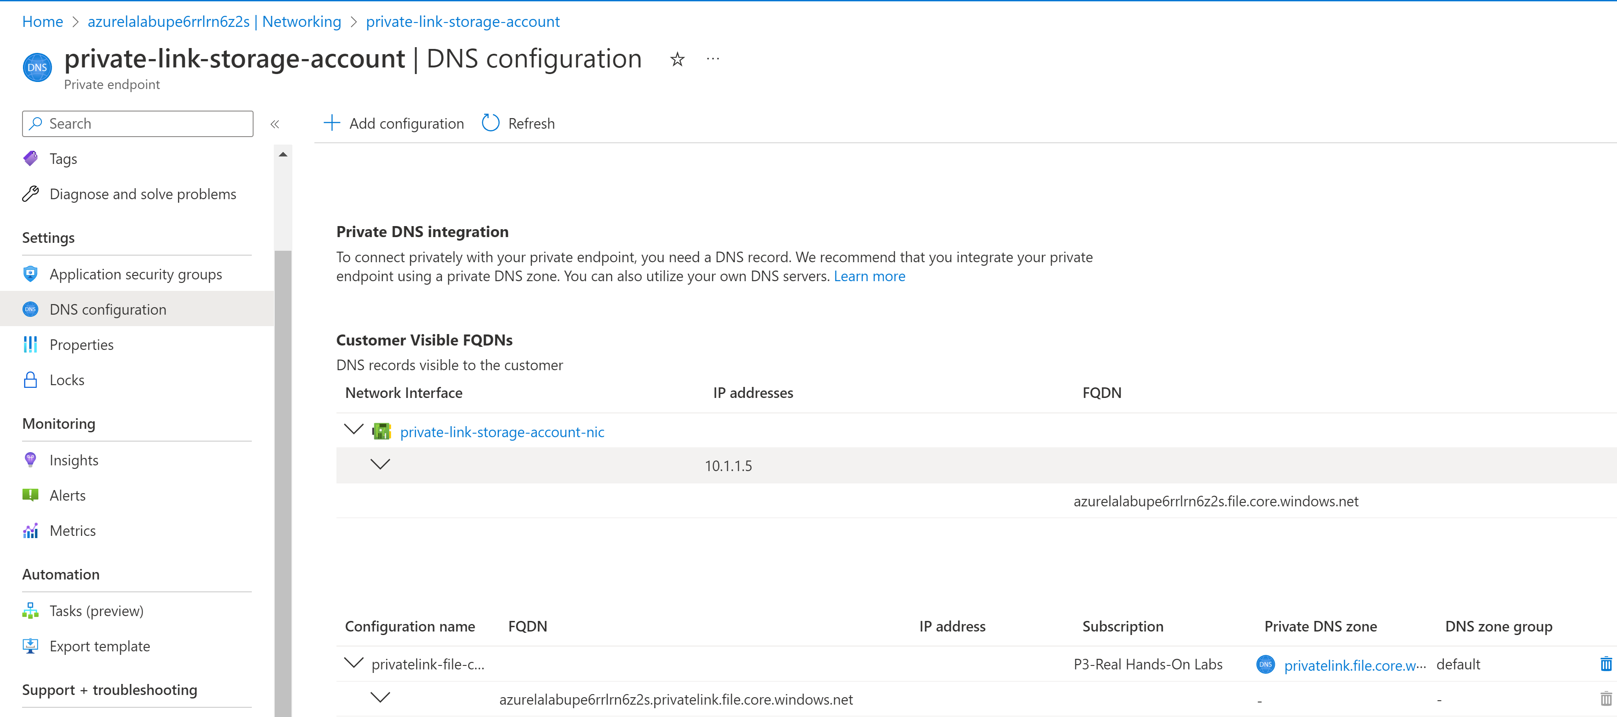Open Insights via the lightbulb icon

(x=30, y=459)
